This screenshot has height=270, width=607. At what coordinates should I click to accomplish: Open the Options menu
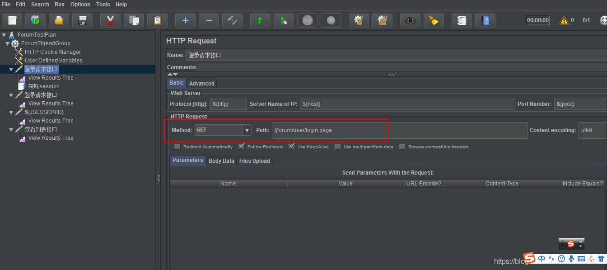coord(80,5)
